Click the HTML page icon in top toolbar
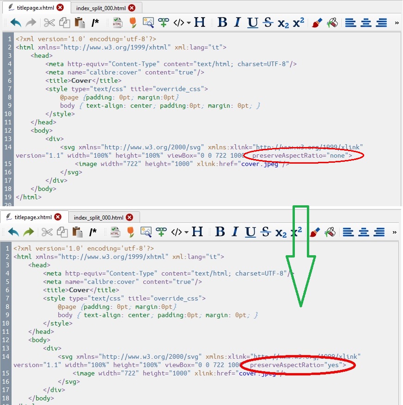 click(117, 23)
